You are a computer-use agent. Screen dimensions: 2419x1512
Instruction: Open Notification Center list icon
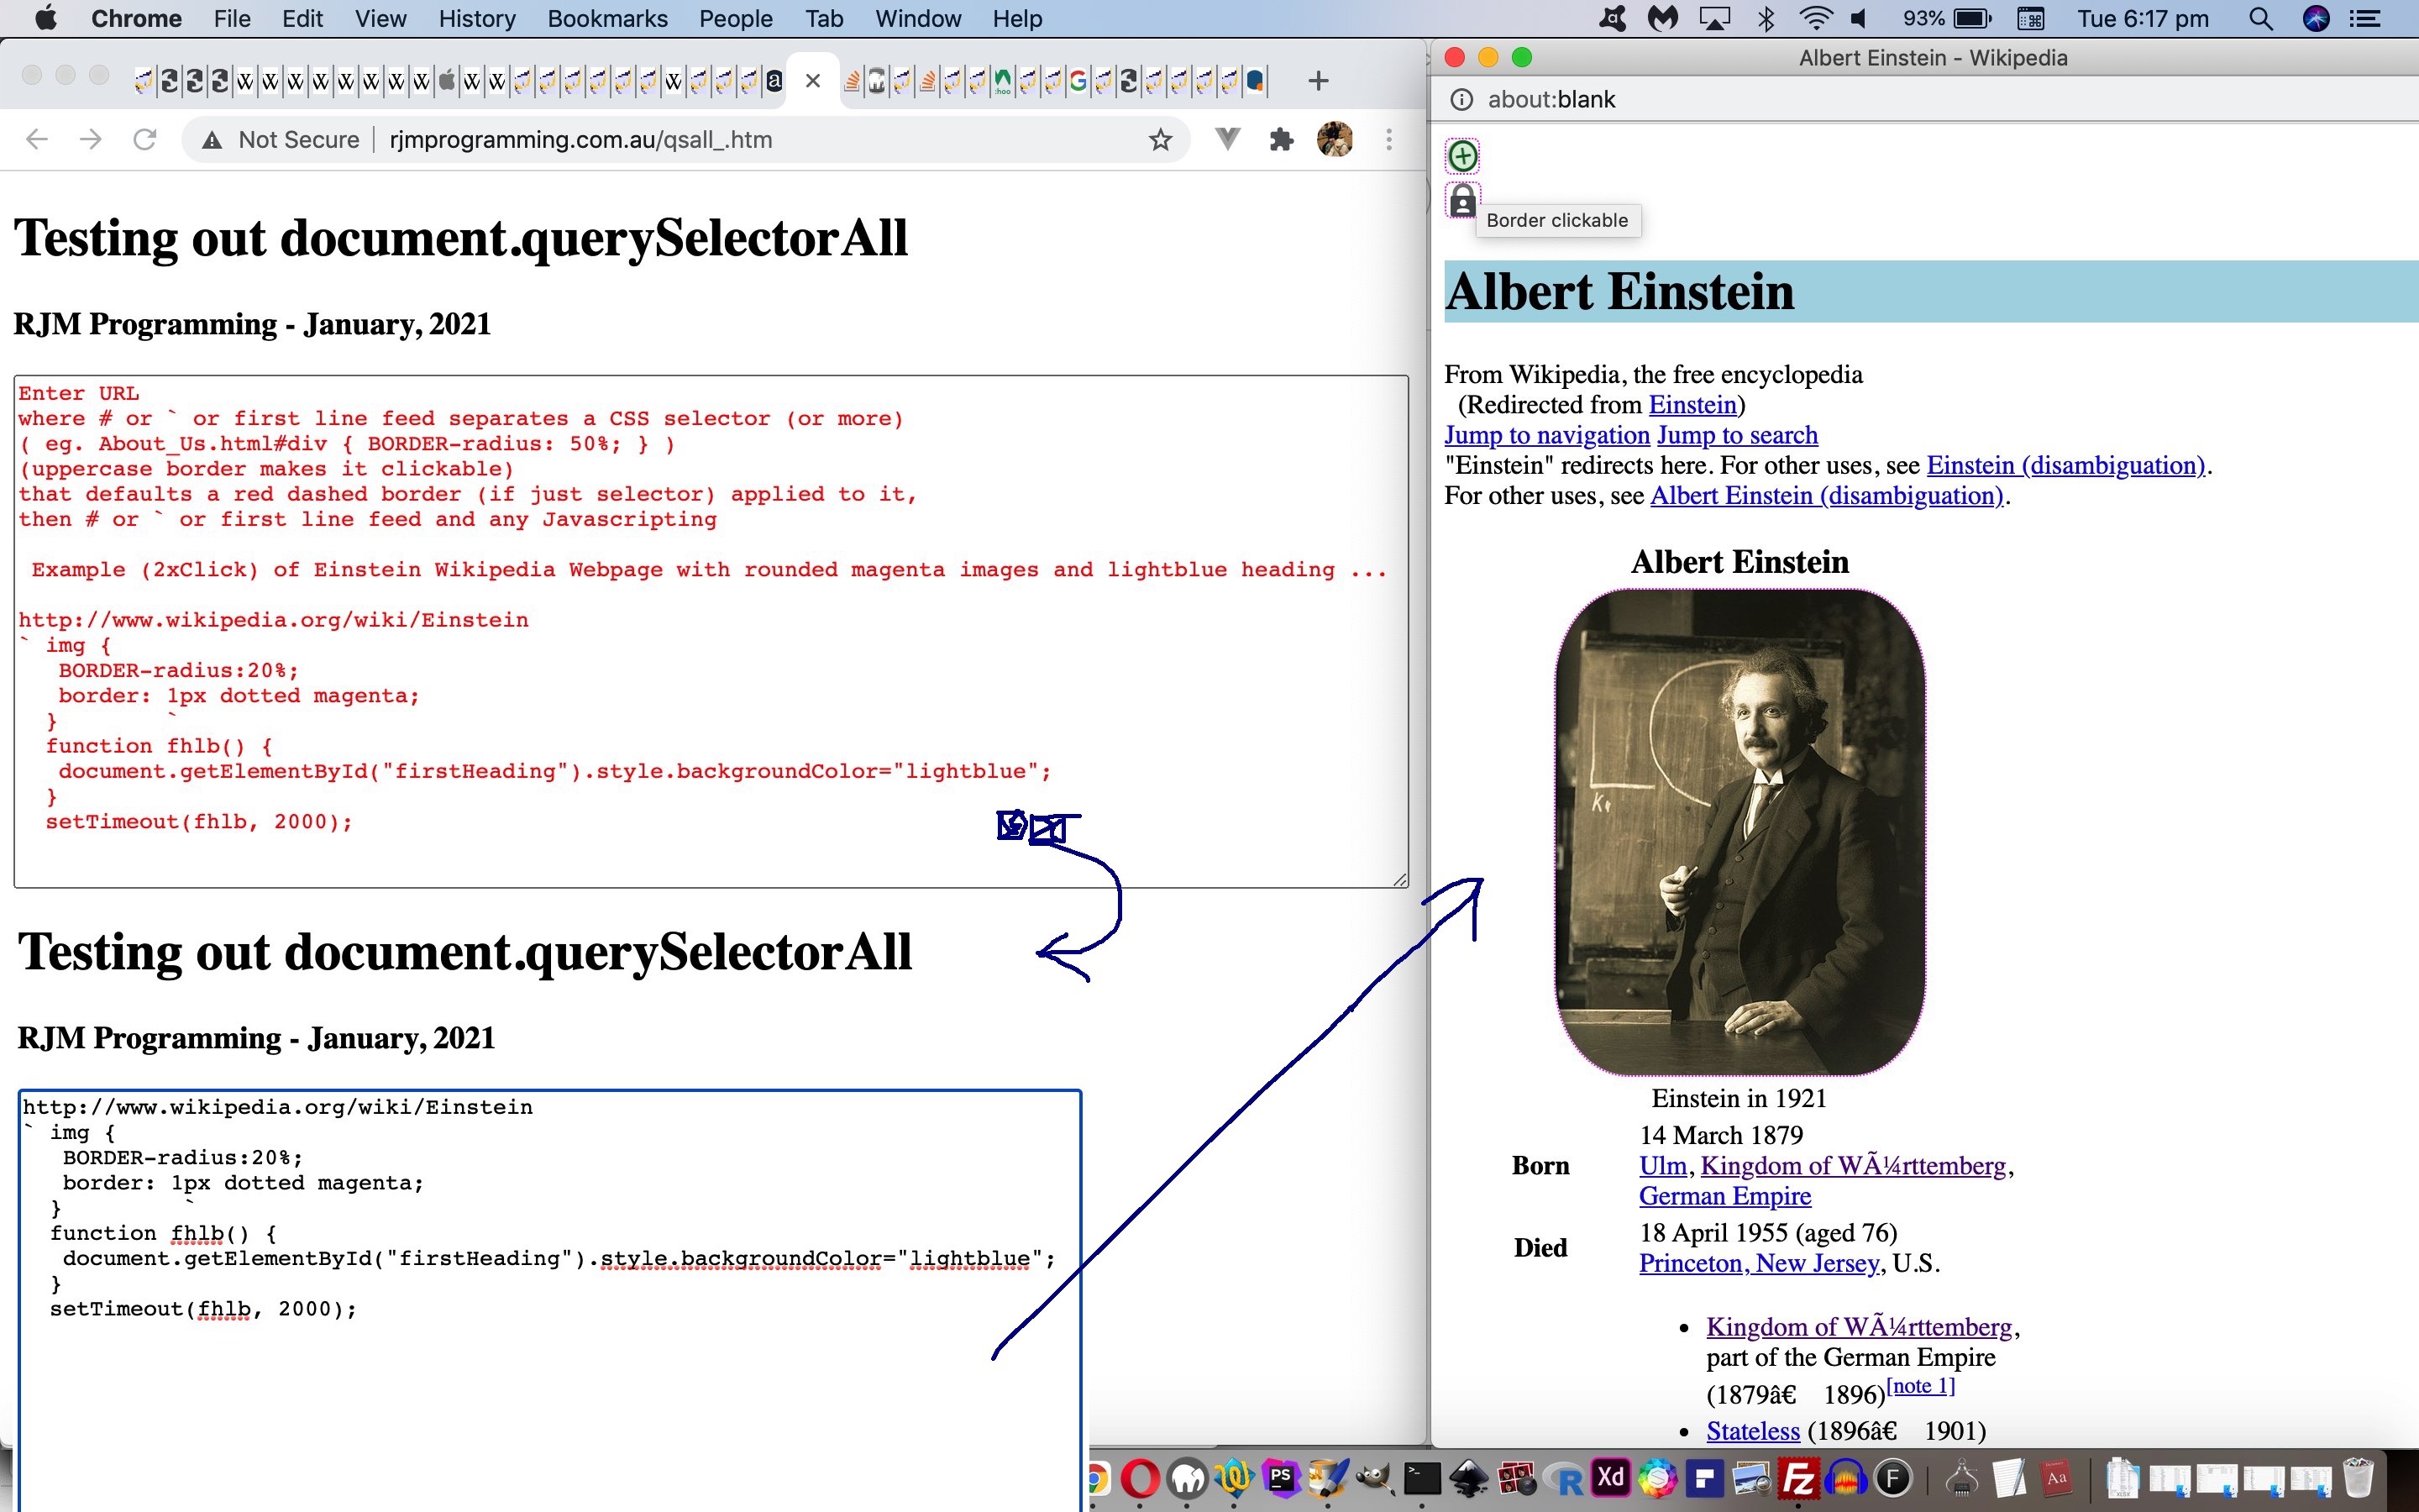pyautogui.click(x=2365, y=19)
